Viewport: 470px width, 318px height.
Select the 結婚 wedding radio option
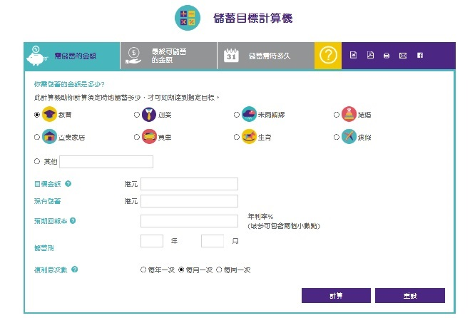click(337, 114)
